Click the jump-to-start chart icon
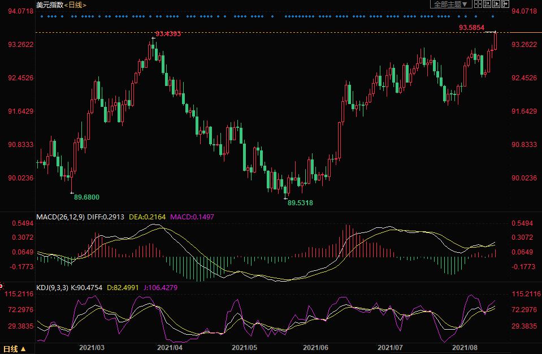The width and height of the screenshot is (542, 354). click(487, 5)
